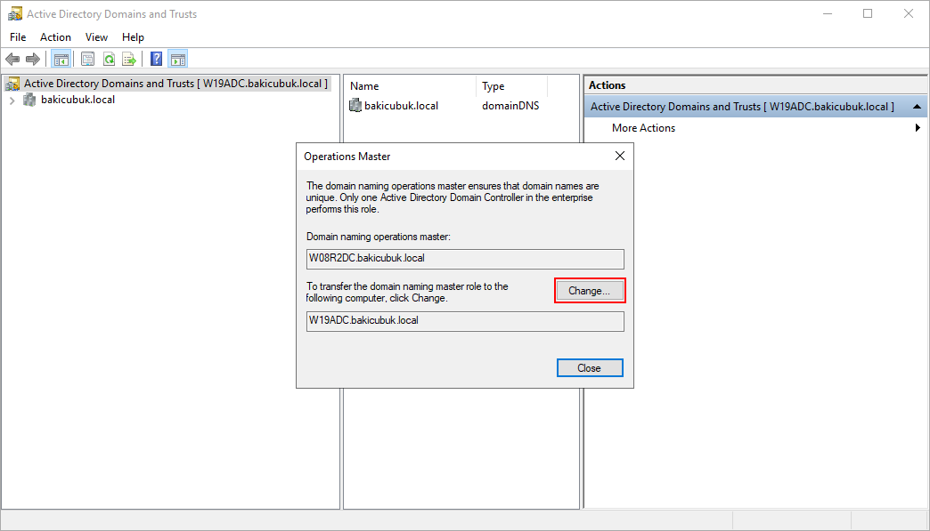Open the File menu
This screenshot has height=531, width=930.
pyautogui.click(x=18, y=37)
